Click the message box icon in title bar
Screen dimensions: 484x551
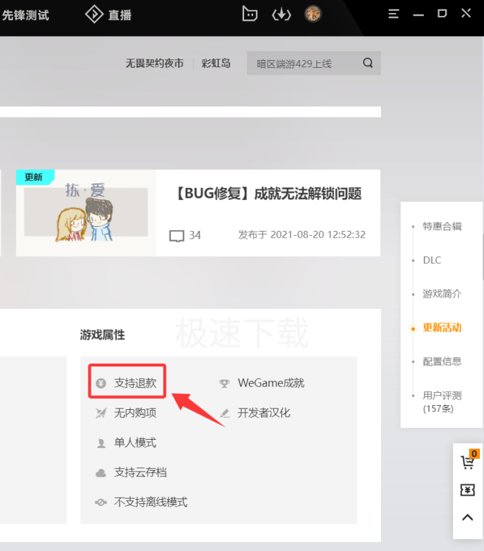pyautogui.click(x=250, y=14)
